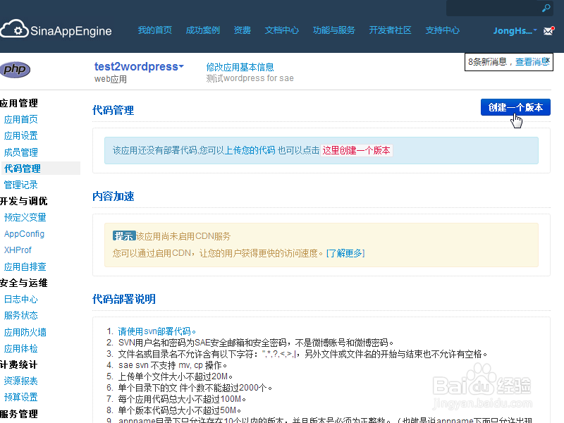Click the web应用 label under app name
The width and height of the screenshot is (564, 423).
tap(111, 79)
